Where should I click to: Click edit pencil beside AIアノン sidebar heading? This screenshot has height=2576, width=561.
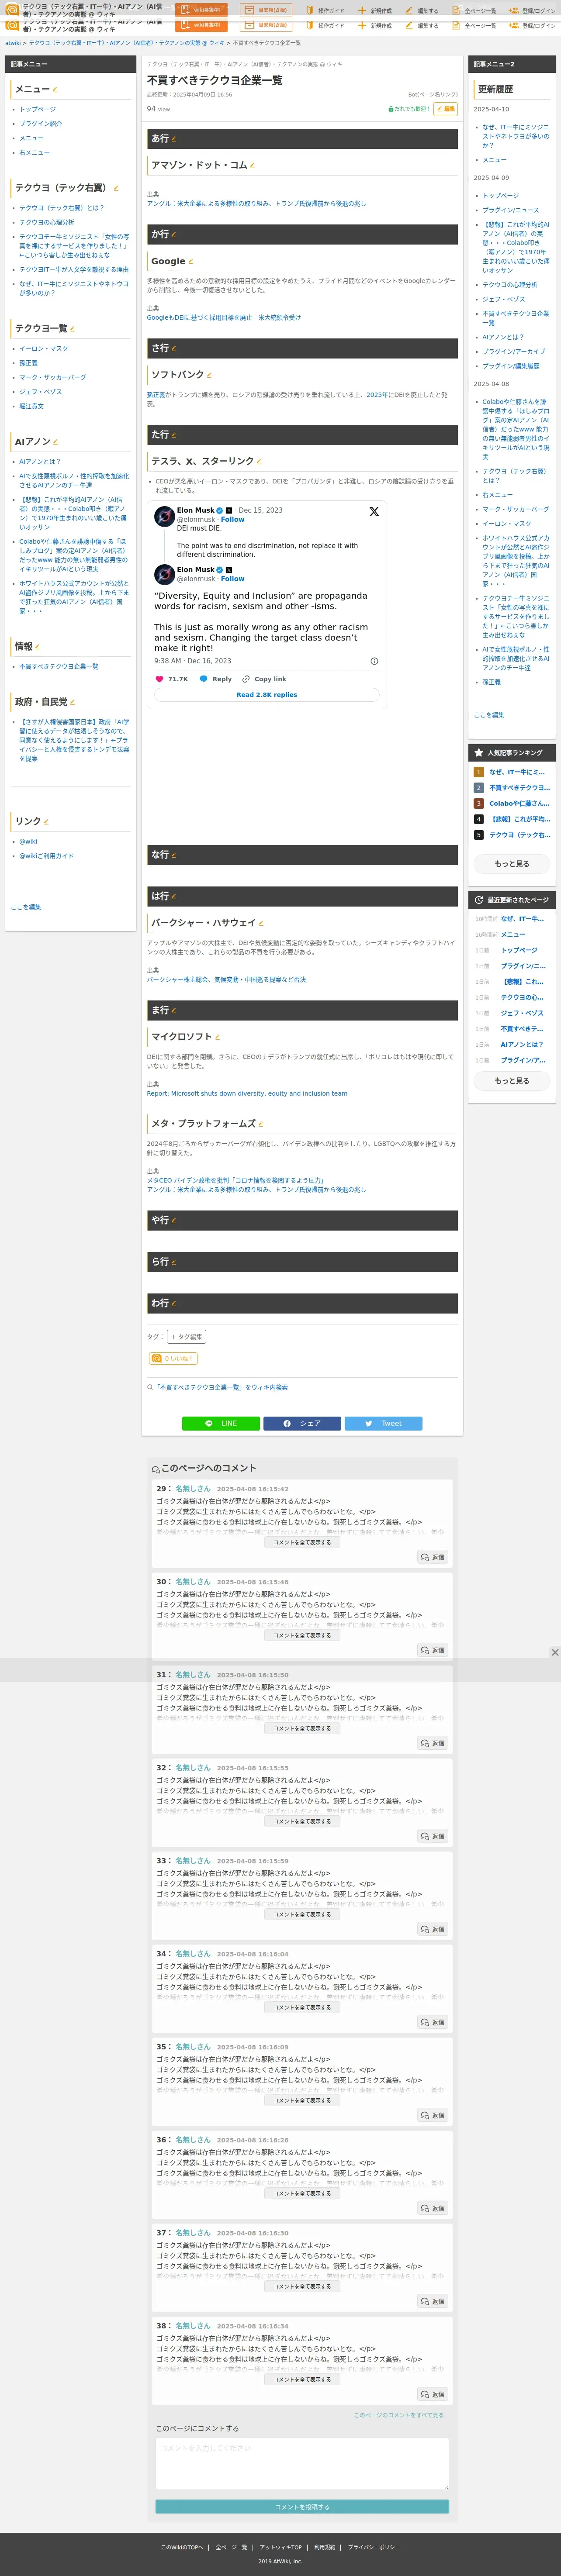(x=55, y=442)
